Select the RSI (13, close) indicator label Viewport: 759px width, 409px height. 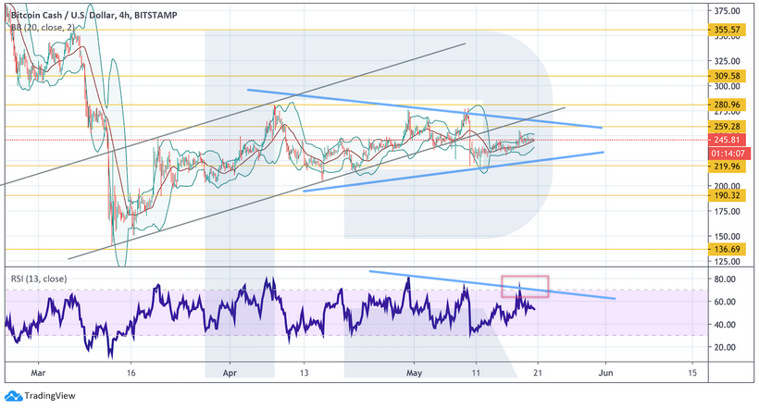41,278
